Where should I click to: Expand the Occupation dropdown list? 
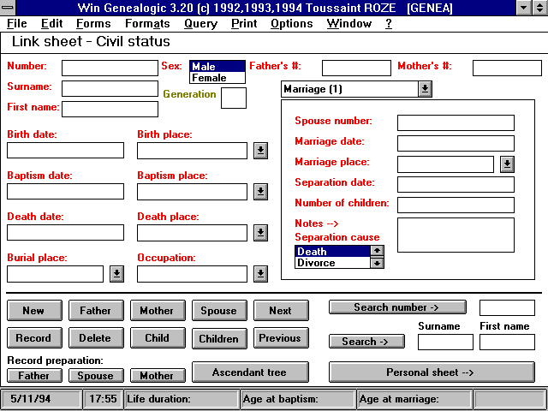[x=261, y=274]
